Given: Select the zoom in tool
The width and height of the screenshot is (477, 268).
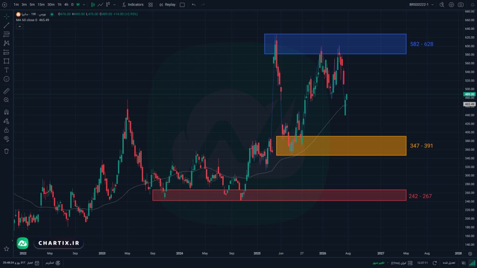Looking at the screenshot, I should point(7,100).
